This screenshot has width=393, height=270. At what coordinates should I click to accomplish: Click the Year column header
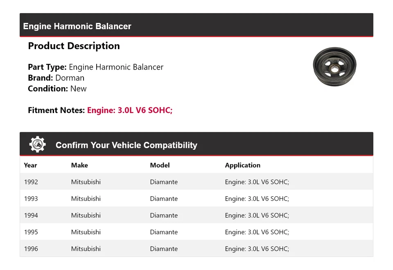30,165
